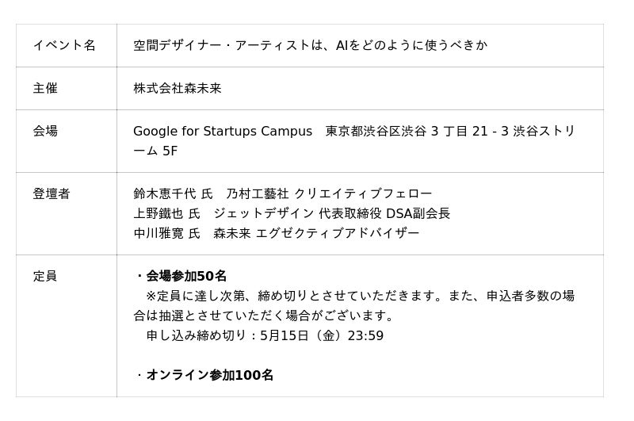Select the bold 会場参加50名 text

click(x=186, y=276)
